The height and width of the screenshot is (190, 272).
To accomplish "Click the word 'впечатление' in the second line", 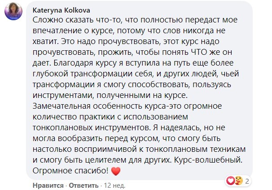I will pos(58,31).
